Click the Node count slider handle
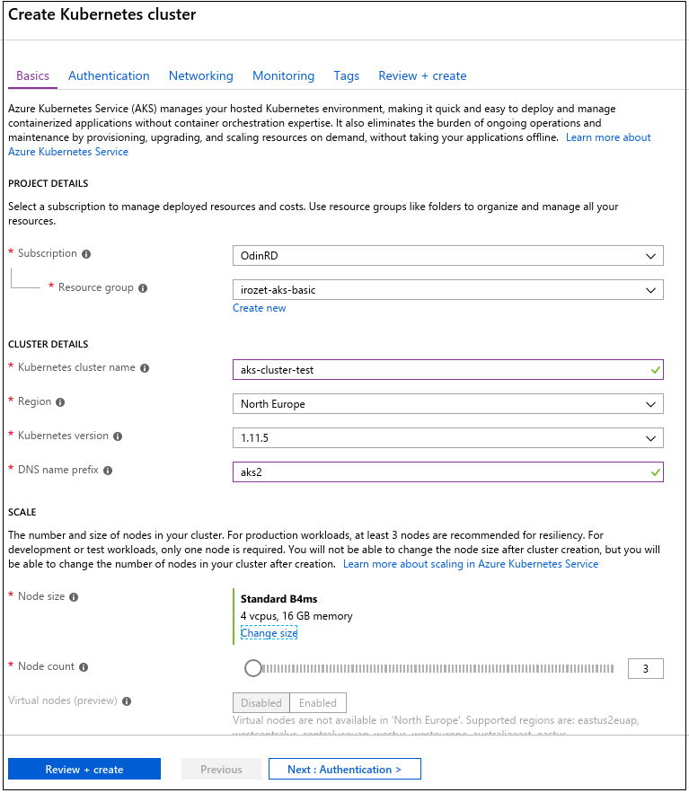689x793 pixels. point(252,668)
